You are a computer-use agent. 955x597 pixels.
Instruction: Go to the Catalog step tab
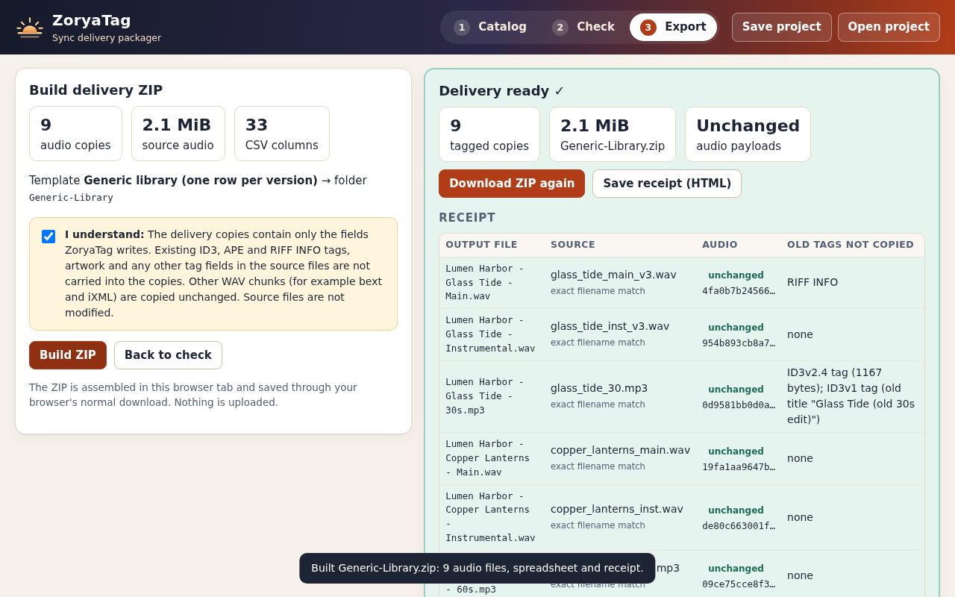(x=490, y=27)
